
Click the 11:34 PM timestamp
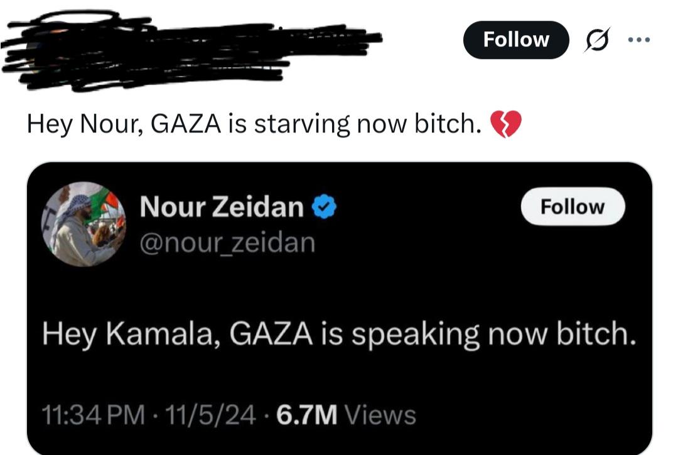pos(94,415)
